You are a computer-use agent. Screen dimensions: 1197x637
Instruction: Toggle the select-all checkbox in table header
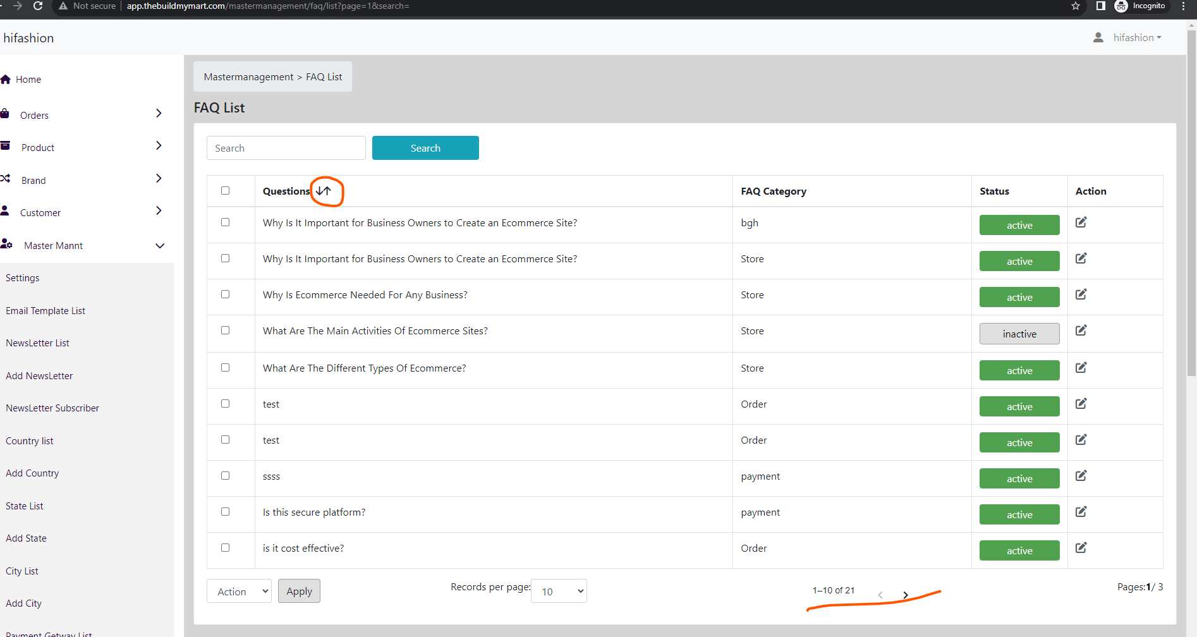coord(225,191)
